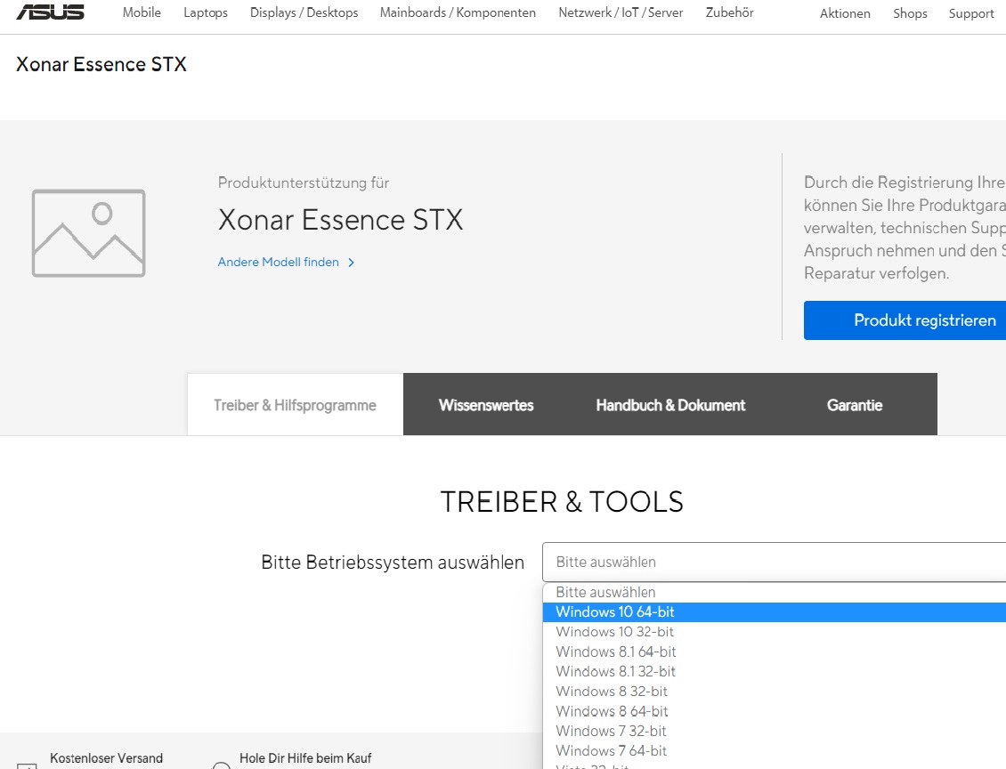The width and height of the screenshot is (1006, 769).
Task: Click Kostenloser Versand footer text
Action: (x=107, y=758)
